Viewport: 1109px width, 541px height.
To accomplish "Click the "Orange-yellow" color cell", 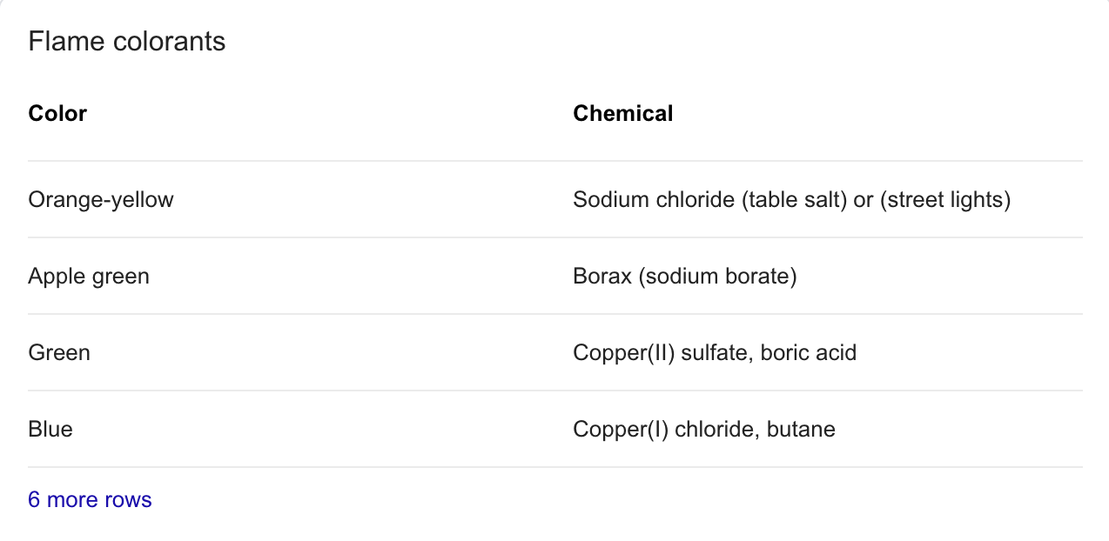I will click(101, 200).
